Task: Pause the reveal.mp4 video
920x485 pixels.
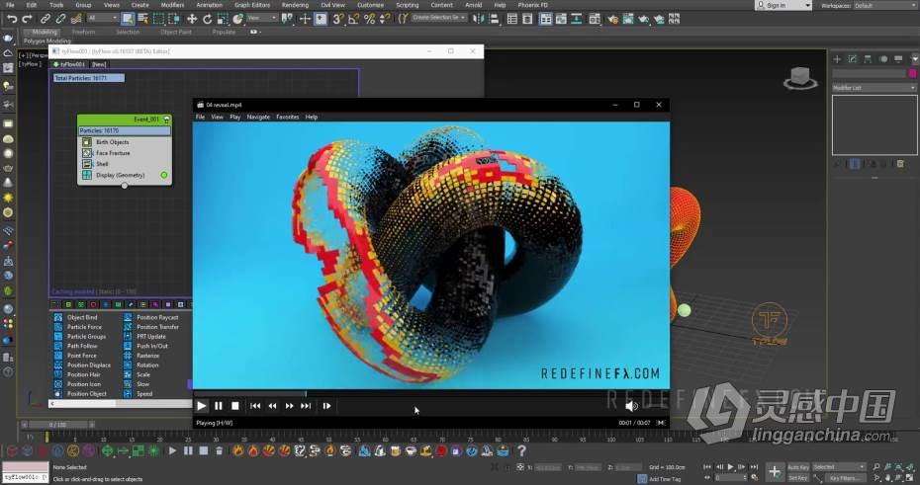Action: (219, 405)
